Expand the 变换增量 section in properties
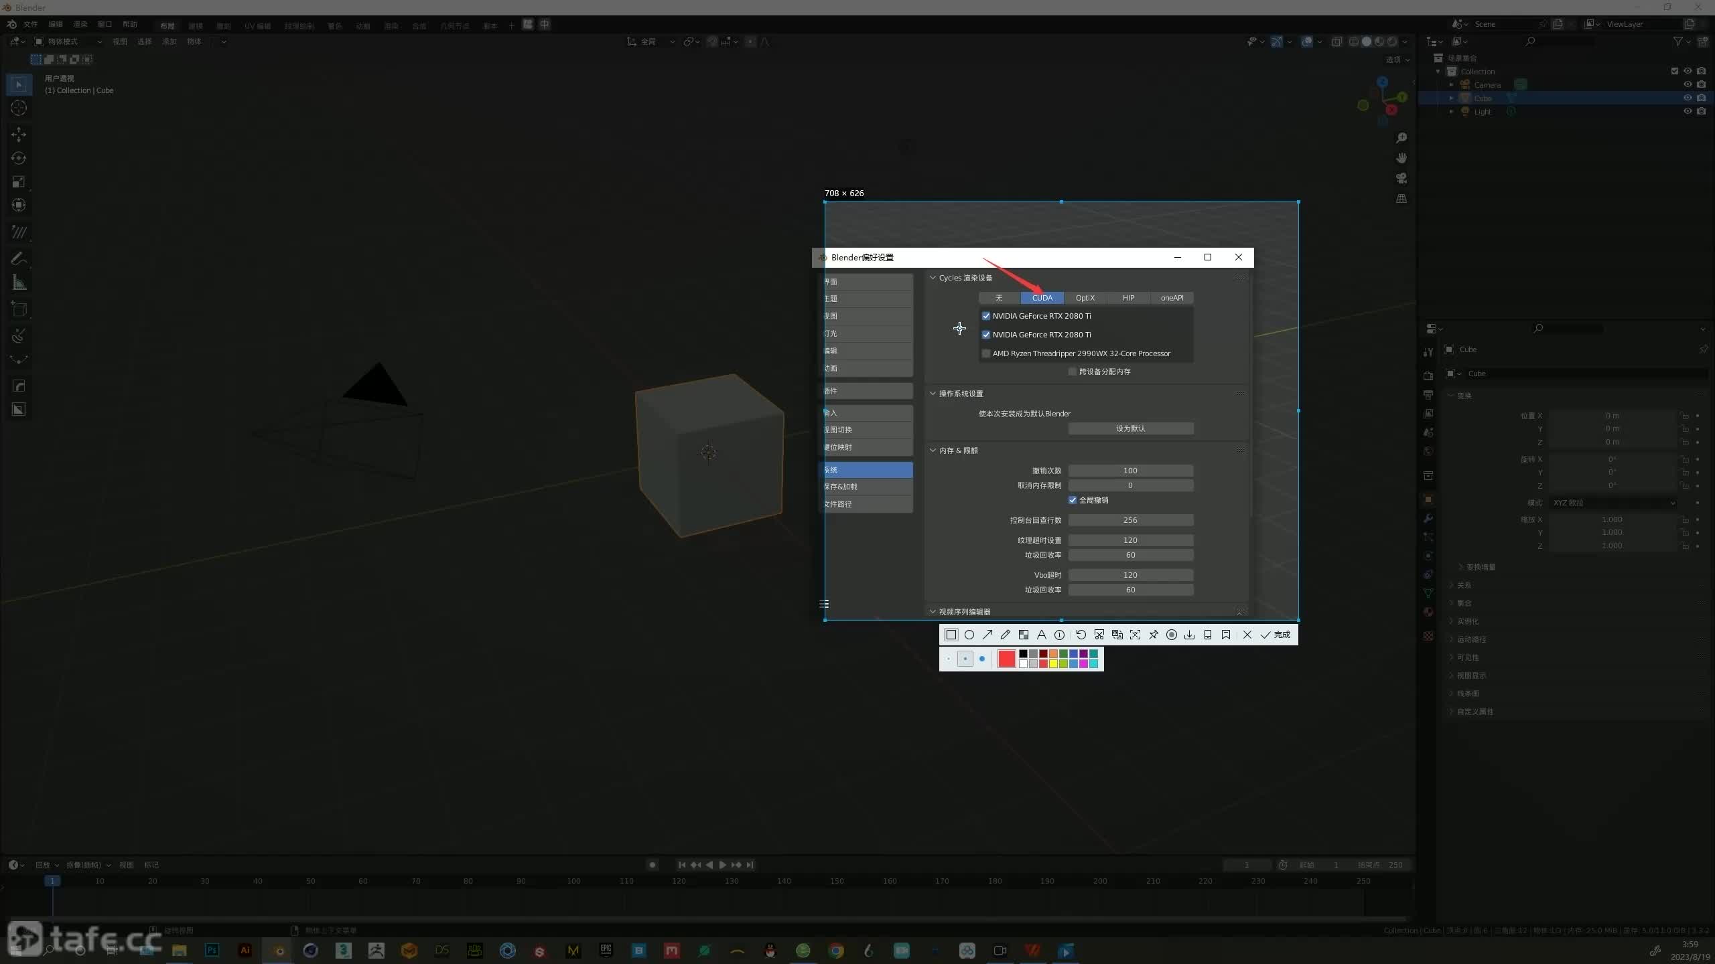This screenshot has width=1715, height=964. [1480, 567]
